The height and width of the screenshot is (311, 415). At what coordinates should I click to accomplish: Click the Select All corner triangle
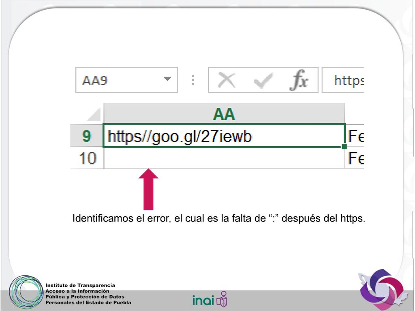(94, 114)
